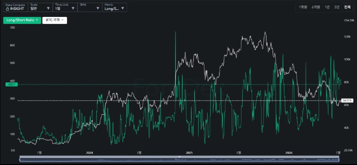Select the 전체 range tab
Screen dimensions: 357x165
coord(347,7)
